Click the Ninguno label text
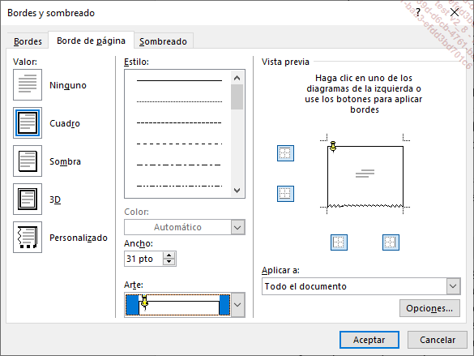Viewport: 474px width, 356px height. pyautogui.click(x=68, y=85)
